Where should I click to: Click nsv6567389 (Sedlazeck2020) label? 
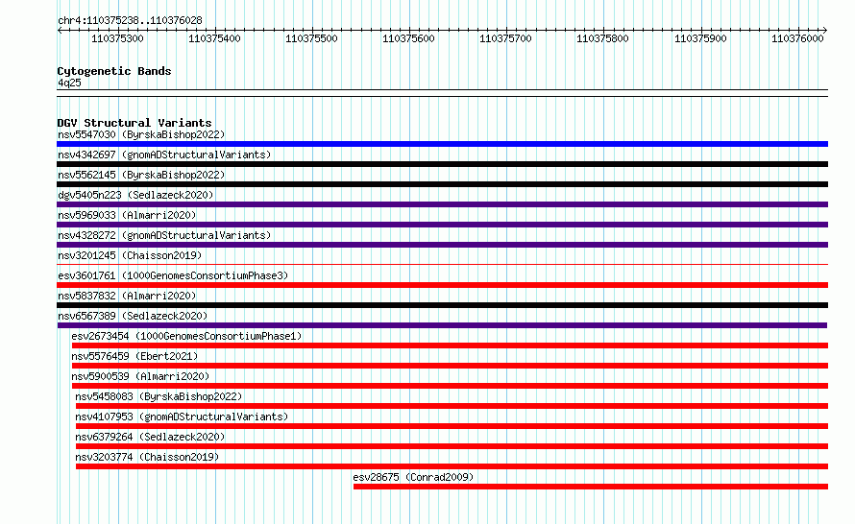point(133,316)
